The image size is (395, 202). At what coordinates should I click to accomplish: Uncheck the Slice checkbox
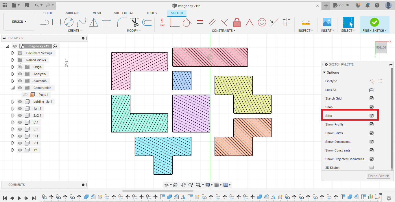tap(372, 116)
